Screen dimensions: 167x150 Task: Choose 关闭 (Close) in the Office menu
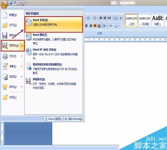click(x=13, y=97)
